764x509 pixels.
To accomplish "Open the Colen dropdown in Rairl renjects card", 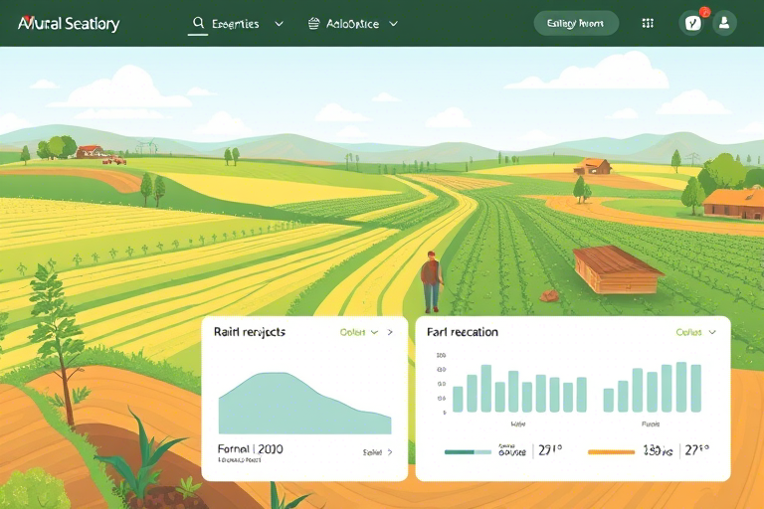I will coord(358,332).
